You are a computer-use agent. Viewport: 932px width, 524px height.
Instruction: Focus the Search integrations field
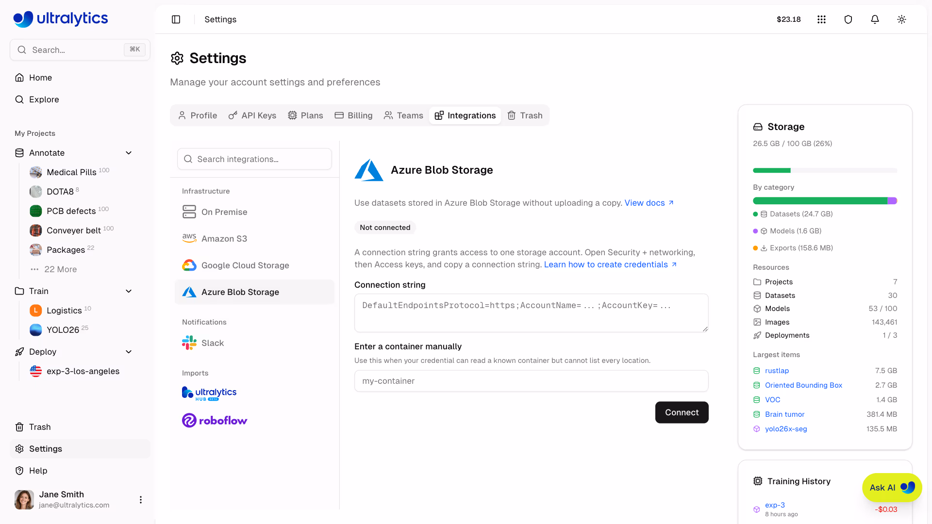254,159
